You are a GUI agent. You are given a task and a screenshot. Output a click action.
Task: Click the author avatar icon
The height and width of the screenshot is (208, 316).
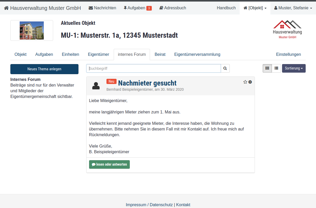pos(96,86)
